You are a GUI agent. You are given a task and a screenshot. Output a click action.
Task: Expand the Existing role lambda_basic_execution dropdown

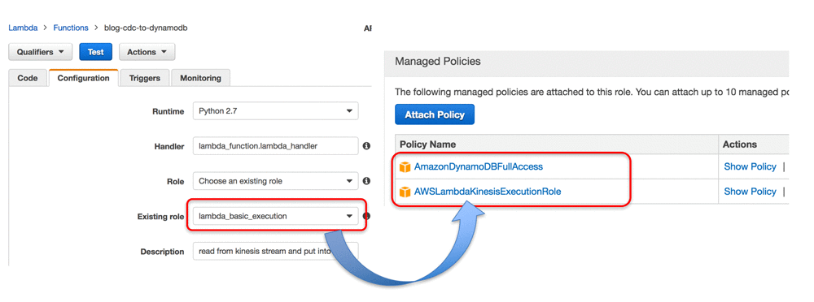click(275, 216)
